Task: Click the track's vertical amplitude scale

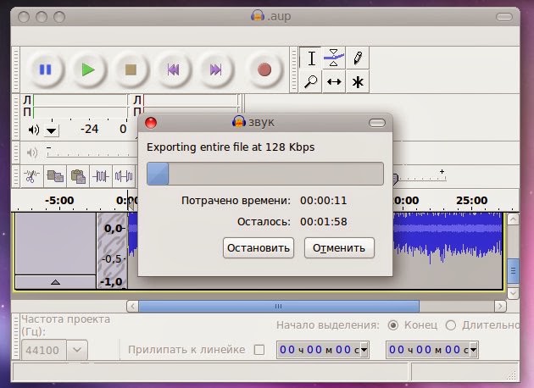Action: click(113, 251)
